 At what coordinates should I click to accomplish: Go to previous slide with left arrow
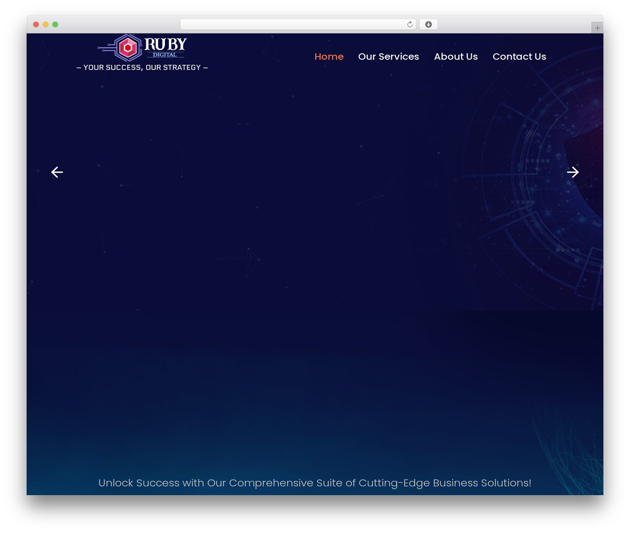tap(57, 172)
